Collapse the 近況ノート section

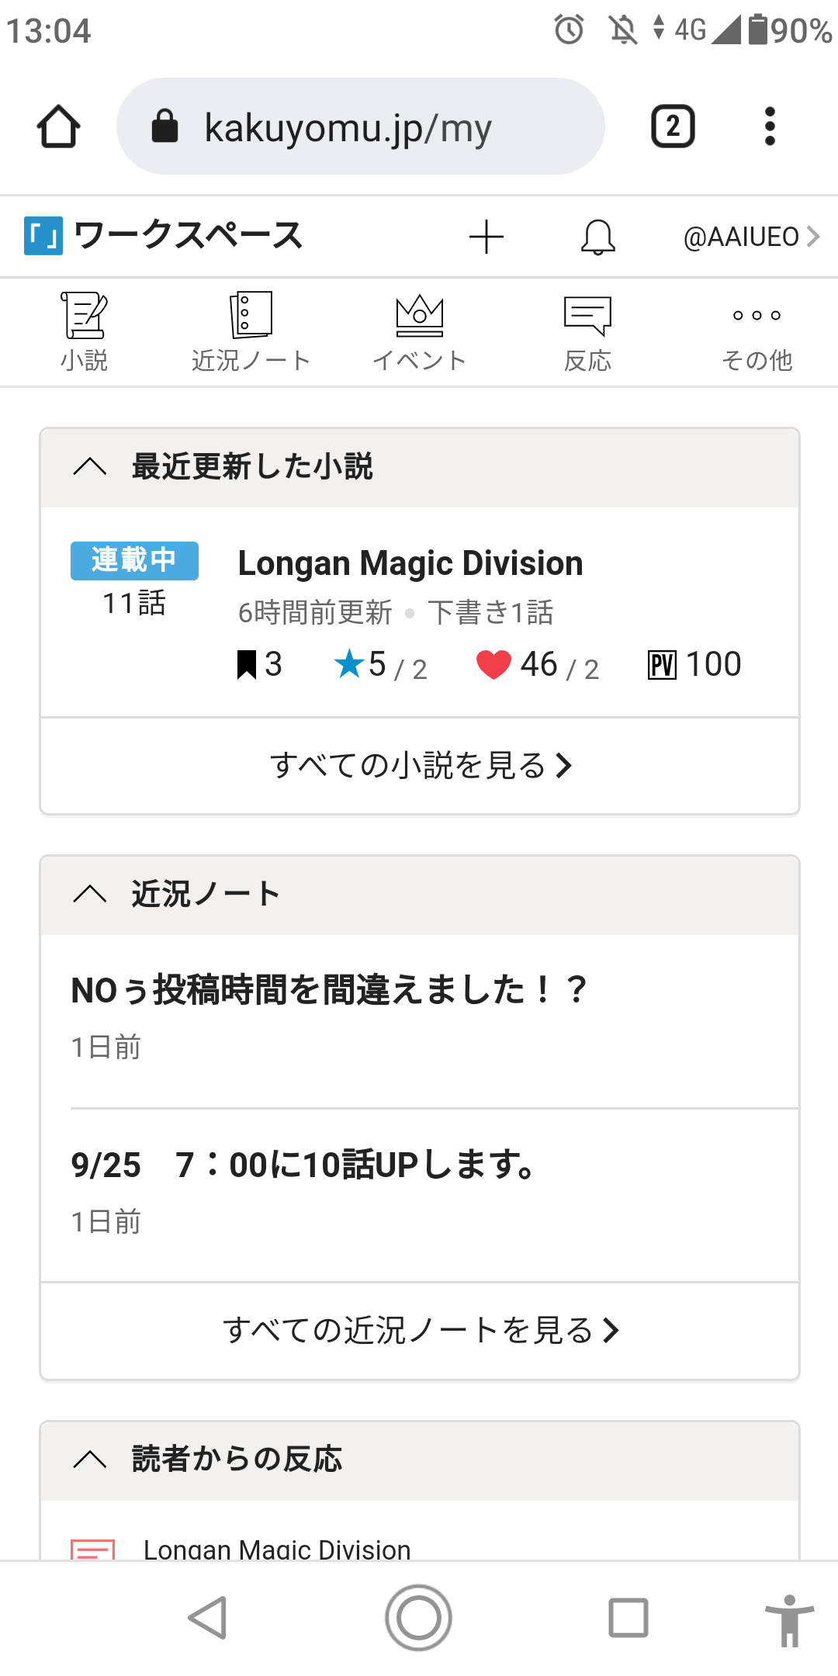(x=90, y=895)
